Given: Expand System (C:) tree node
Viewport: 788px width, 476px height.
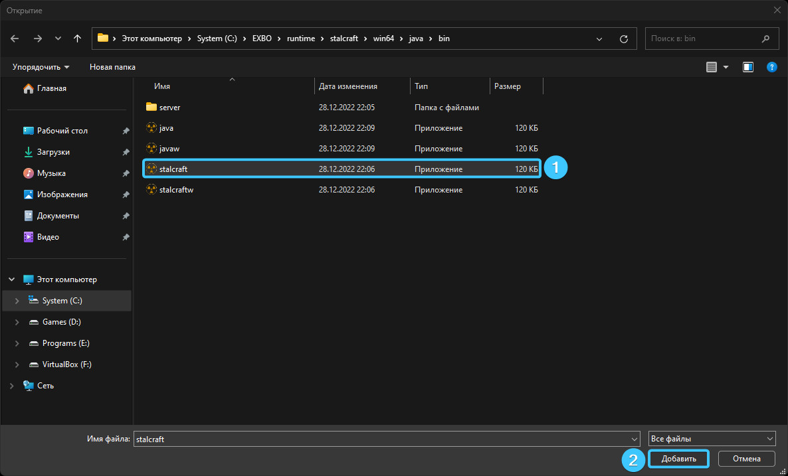Looking at the screenshot, I should pyautogui.click(x=17, y=301).
